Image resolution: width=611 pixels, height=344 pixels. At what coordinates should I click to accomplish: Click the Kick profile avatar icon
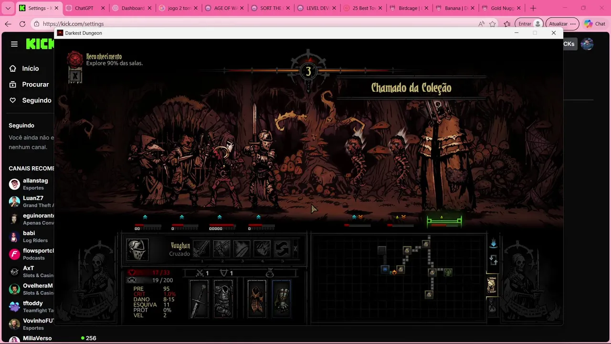587,44
